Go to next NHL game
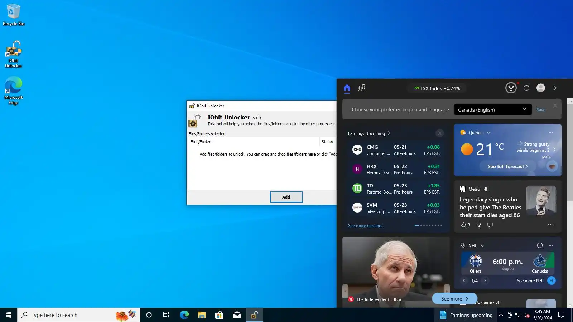This screenshot has width=573, height=322. pyautogui.click(x=485, y=280)
